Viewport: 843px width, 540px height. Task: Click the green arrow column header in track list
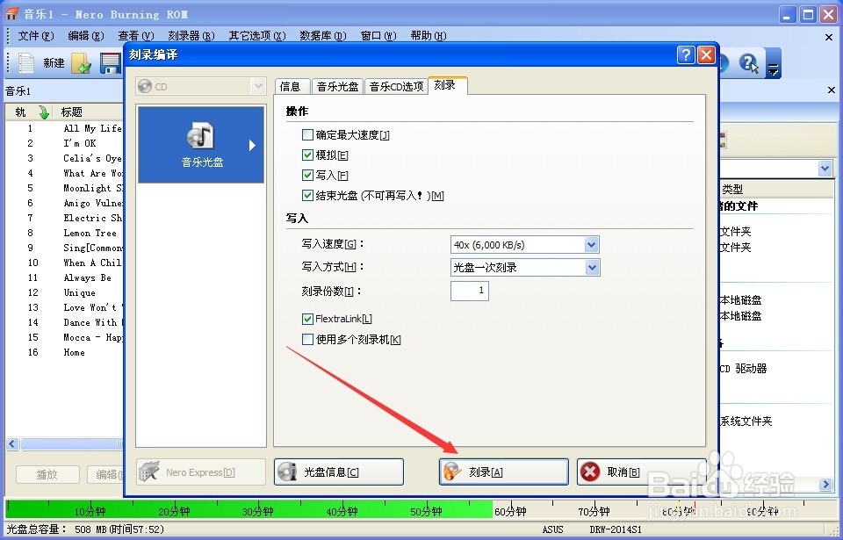44,112
